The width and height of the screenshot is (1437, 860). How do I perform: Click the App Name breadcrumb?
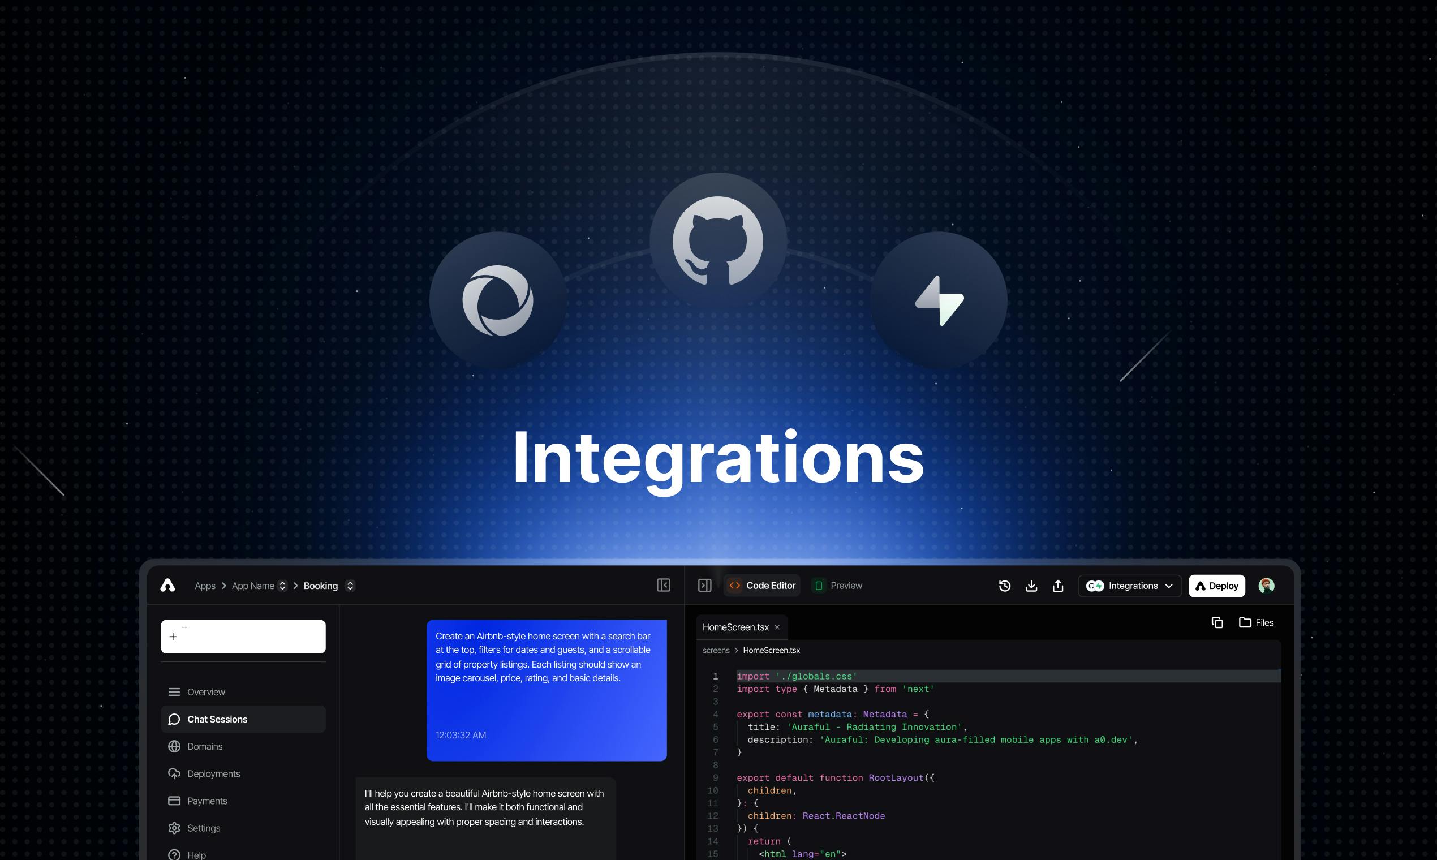point(253,586)
